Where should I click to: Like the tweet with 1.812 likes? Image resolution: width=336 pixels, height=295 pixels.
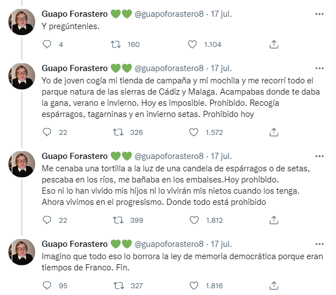point(193,220)
